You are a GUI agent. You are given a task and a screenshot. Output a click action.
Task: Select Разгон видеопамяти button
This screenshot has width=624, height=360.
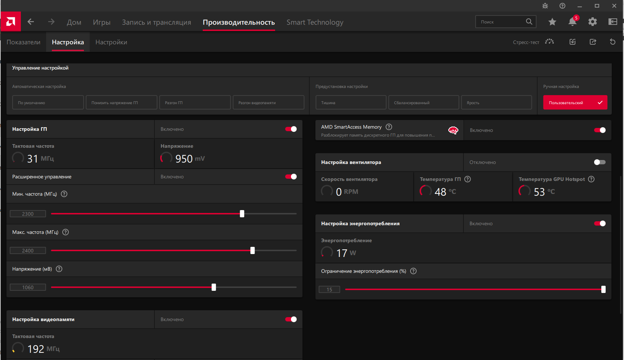tap(268, 102)
